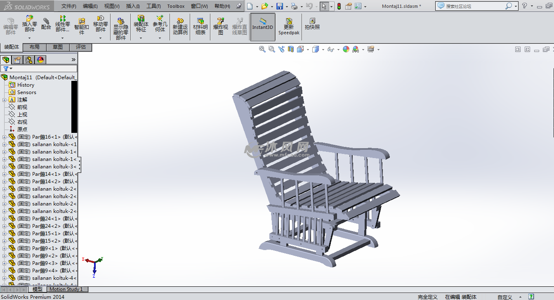Open the Display Style dropdown arrow

[x=323, y=50]
